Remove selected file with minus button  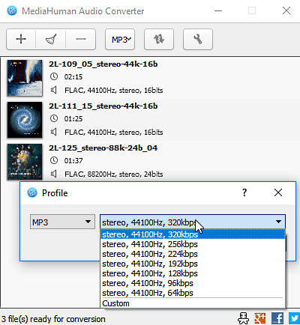81,40
